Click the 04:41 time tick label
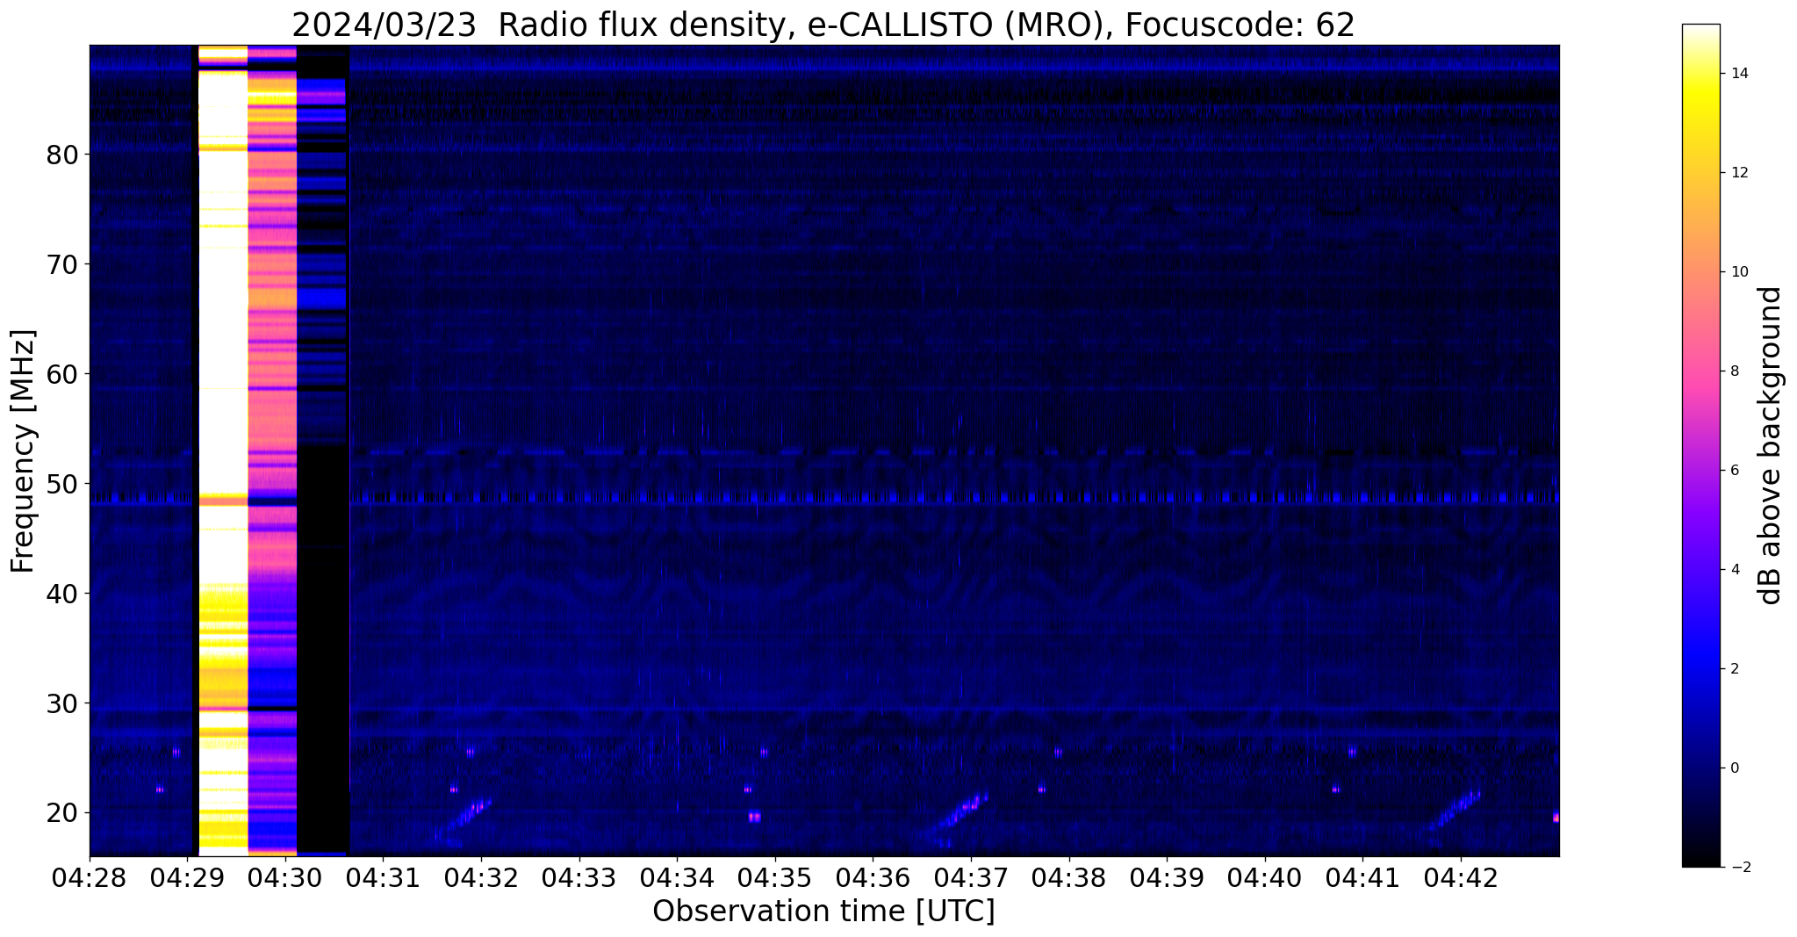This screenshot has width=1797, height=937. (1362, 878)
